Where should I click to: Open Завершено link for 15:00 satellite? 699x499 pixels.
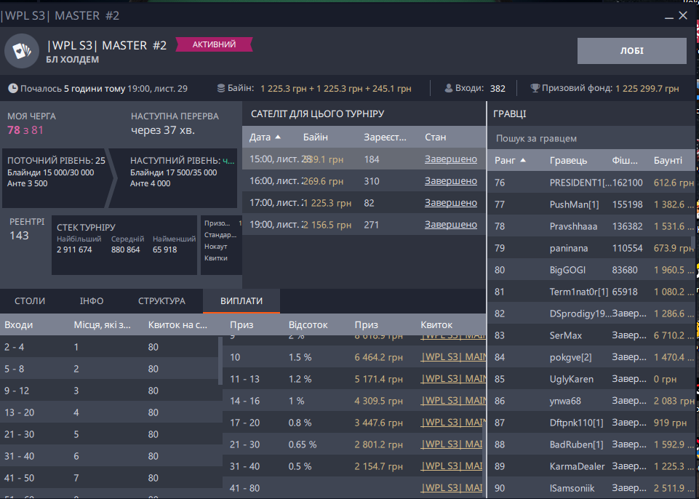[450, 159]
